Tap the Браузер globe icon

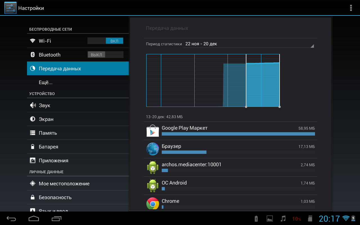153,149
